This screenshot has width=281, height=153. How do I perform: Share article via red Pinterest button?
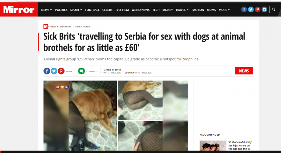[61, 71]
